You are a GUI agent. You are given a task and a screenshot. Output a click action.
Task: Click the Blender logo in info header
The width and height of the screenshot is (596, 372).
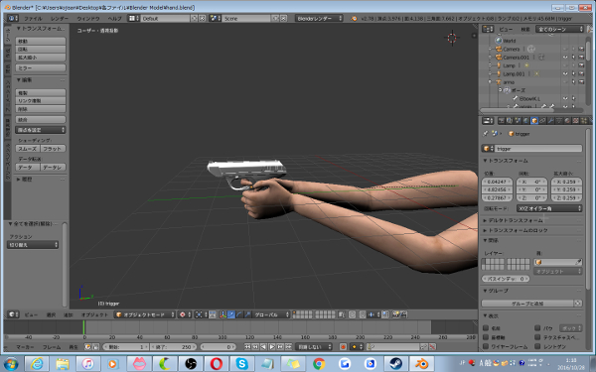pyautogui.click(x=354, y=18)
